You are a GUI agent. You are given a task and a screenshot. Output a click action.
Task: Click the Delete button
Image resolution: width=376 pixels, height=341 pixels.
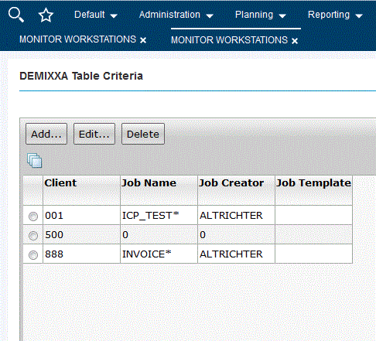(x=143, y=134)
